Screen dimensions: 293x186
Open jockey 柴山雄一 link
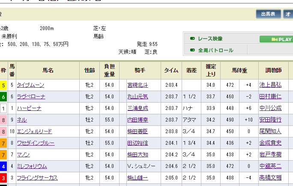click(x=138, y=178)
